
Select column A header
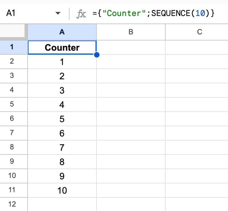coord(62,32)
